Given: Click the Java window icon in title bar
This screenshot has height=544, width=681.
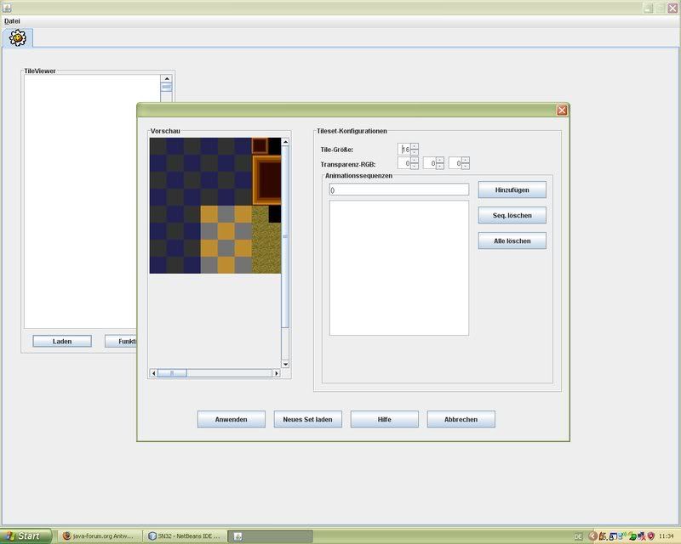Looking at the screenshot, I should pyautogui.click(x=7, y=8).
